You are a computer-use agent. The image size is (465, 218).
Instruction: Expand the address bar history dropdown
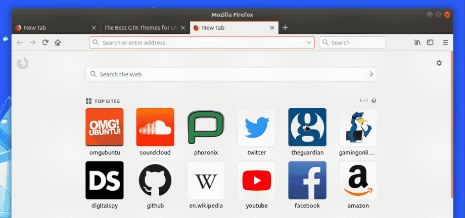[309, 42]
